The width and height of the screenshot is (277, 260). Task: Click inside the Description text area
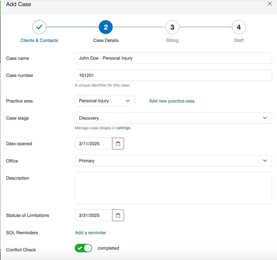pos(173,188)
